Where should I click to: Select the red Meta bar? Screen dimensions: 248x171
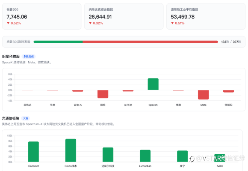click(x=204, y=95)
